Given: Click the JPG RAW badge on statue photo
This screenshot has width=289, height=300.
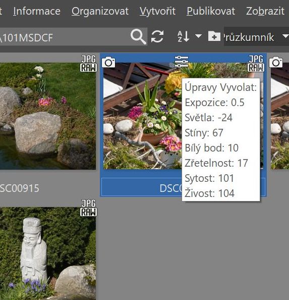Looking at the screenshot, I should [x=88, y=208].
